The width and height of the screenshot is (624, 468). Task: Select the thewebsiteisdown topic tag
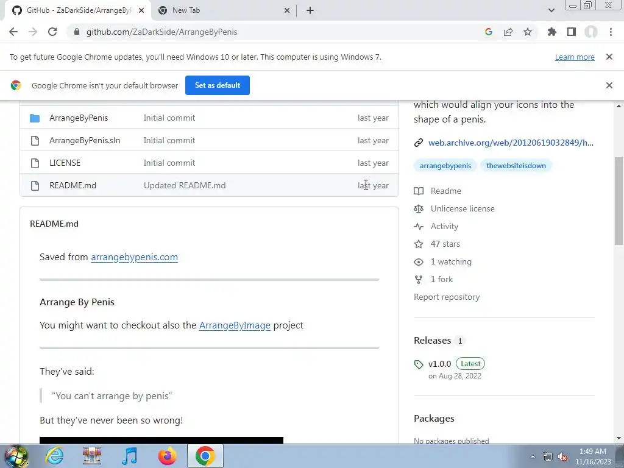(516, 166)
